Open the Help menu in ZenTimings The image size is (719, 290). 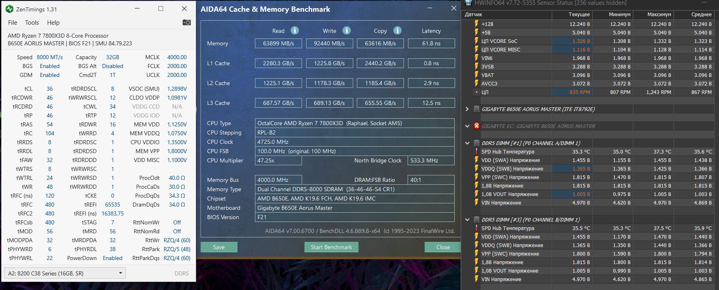pyautogui.click(x=53, y=23)
